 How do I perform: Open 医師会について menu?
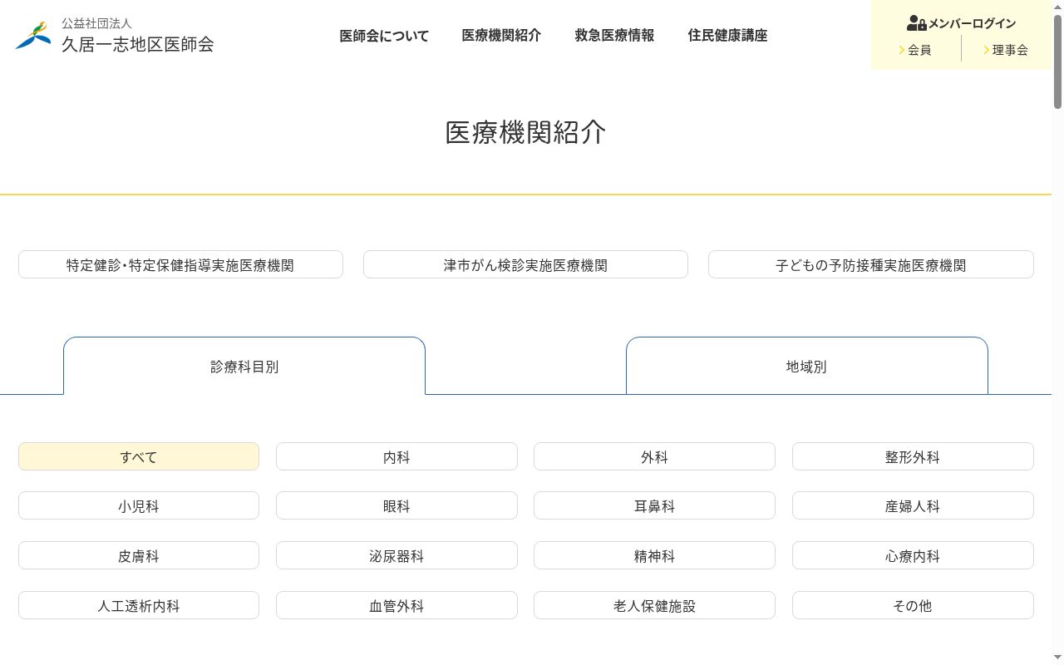(384, 36)
